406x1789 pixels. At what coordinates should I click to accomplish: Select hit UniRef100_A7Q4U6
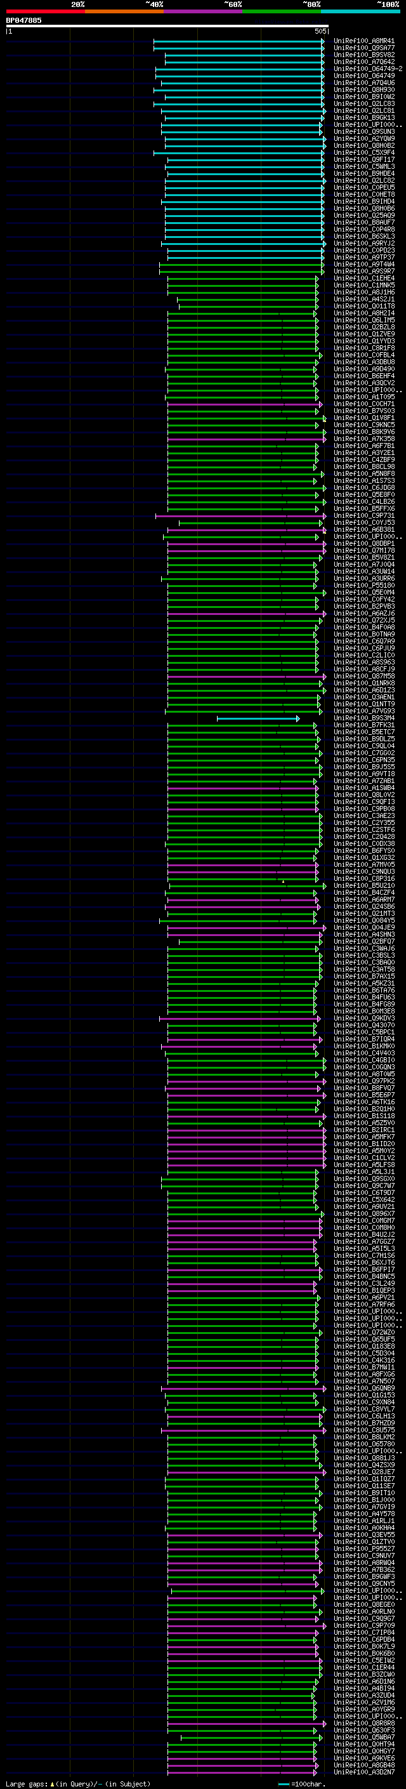pyautogui.click(x=363, y=83)
